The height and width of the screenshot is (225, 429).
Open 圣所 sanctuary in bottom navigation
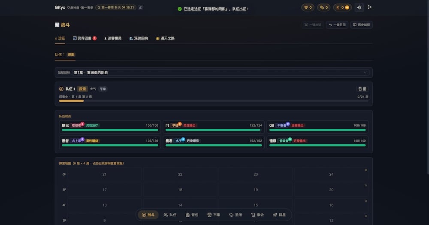236,215
